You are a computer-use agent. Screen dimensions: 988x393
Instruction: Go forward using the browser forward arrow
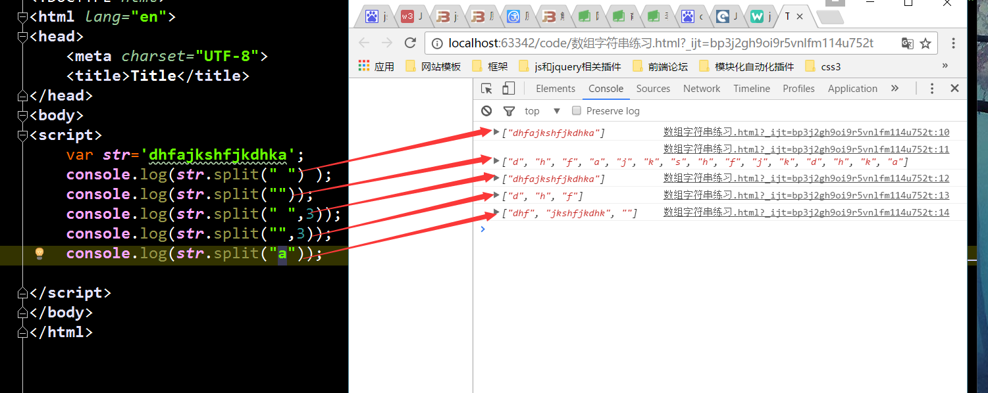(387, 43)
